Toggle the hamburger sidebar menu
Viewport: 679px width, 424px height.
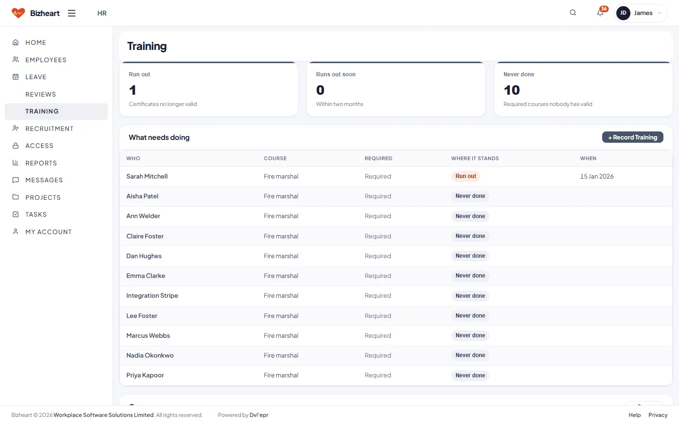pyautogui.click(x=72, y=13)
